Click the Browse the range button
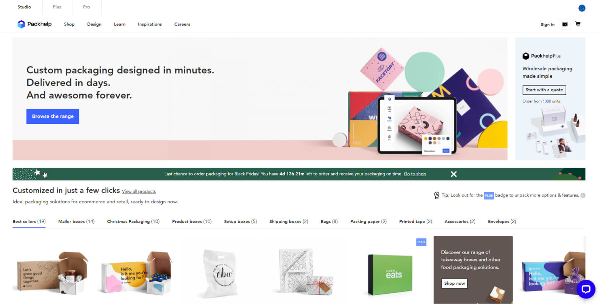The width and height of the screenshot is (598, 304). click(53, 116)
